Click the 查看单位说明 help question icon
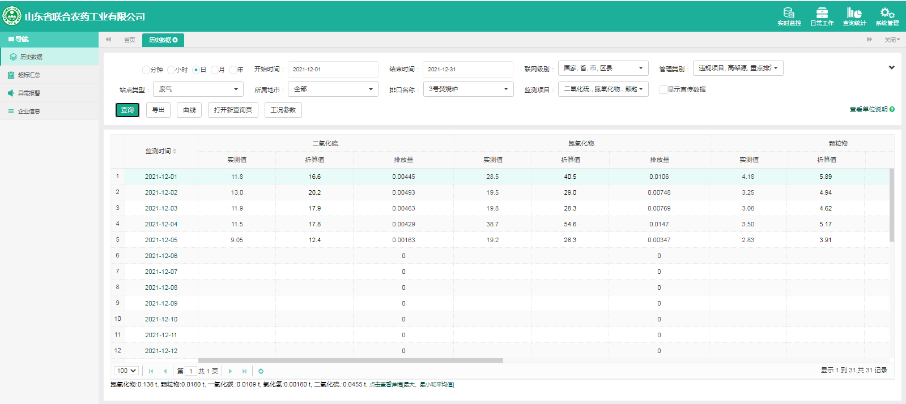Viewport: 906px width, 404px height. 892,109
